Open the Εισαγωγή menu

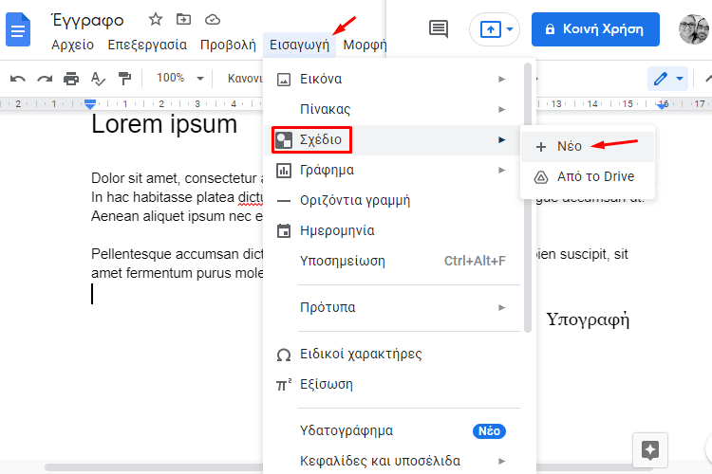pyautogui.click(x=299, y=45)
